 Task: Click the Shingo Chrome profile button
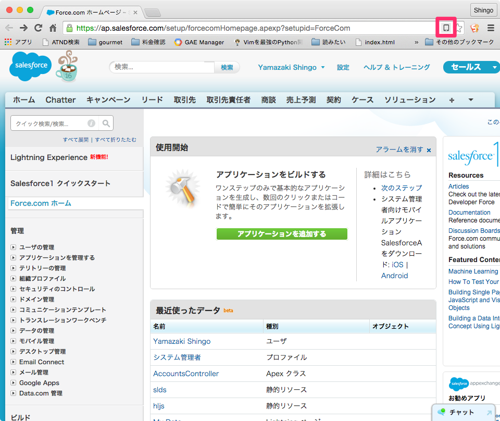[x=483, y=10]
